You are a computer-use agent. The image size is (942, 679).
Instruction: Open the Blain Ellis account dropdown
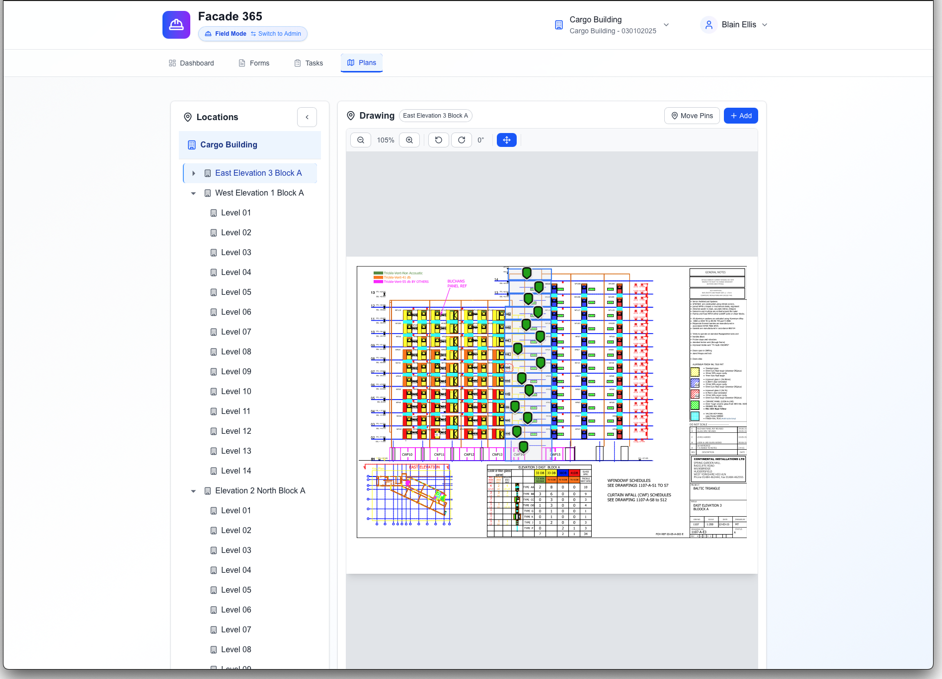pos(739,24)
